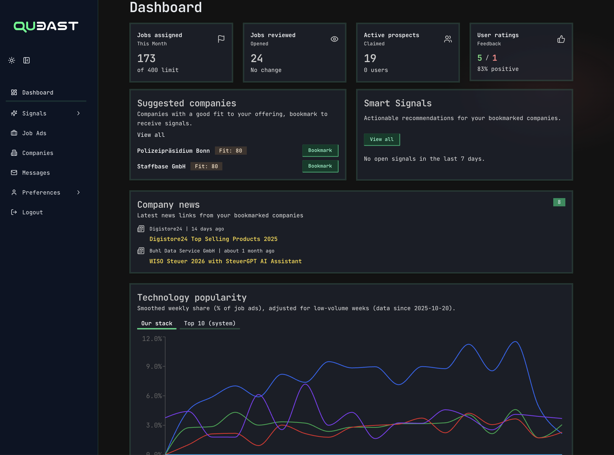614x455 pixels.
Task: Switch to the Top 10 (system) tab
Action: tap(210, 323)
